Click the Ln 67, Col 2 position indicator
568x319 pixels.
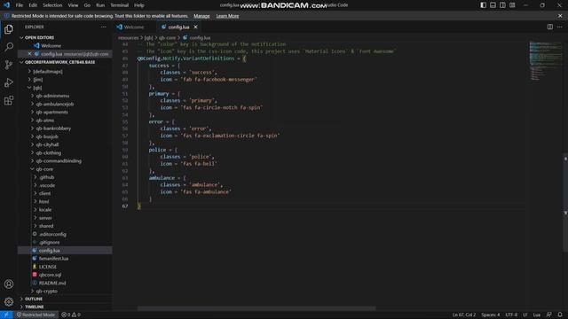pyautogui.click(x=464, y=315)
